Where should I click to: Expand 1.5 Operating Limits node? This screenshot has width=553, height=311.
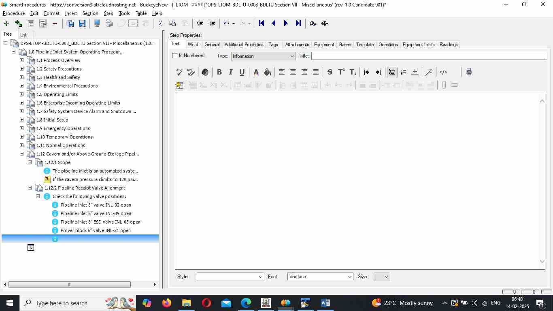(x=22, y=94)
